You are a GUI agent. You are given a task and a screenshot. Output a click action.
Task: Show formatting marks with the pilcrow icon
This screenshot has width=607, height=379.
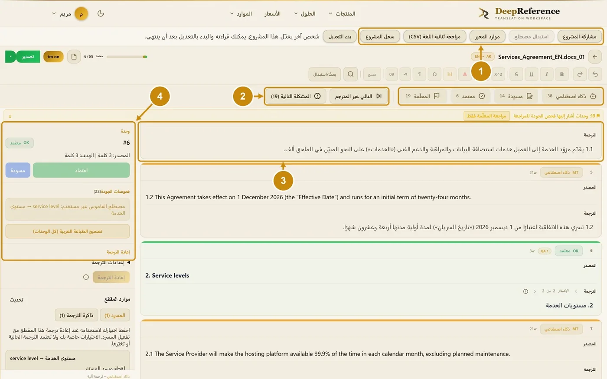419,75
